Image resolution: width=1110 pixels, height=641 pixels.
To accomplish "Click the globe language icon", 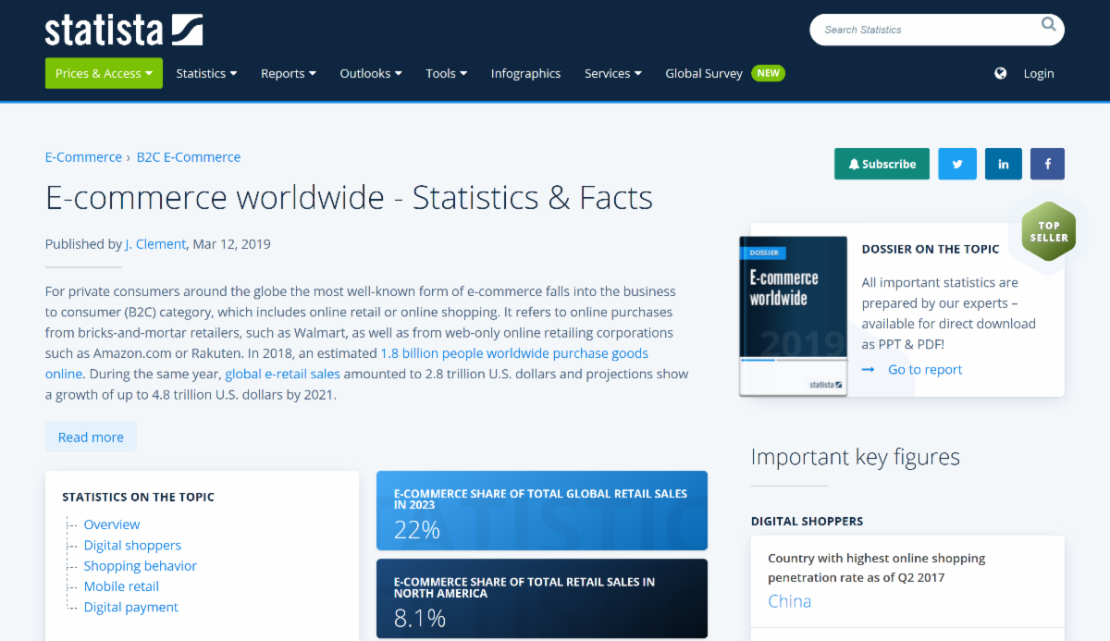I will [x=1000, y=74].
